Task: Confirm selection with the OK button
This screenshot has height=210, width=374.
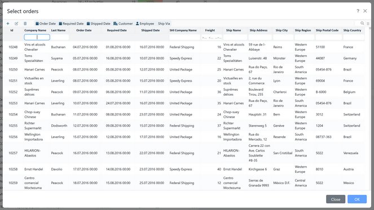Action: 357,199
